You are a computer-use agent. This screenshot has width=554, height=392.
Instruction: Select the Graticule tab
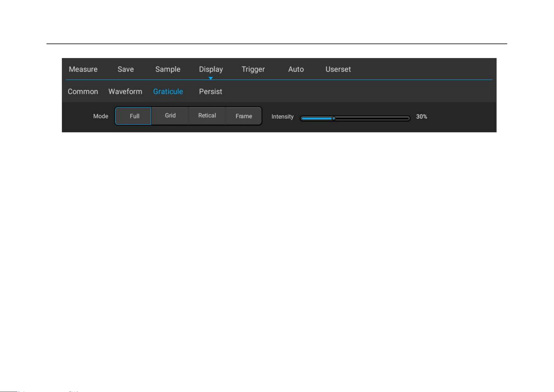coord(168,91)
